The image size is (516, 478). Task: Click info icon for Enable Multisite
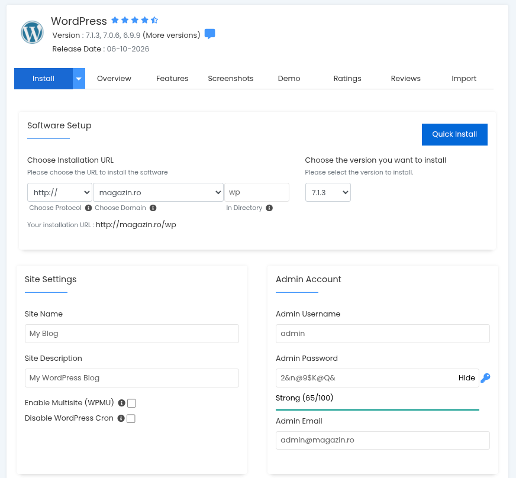121,403
